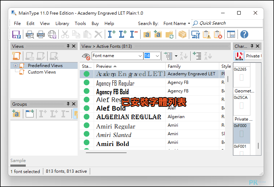
Task: Click the Quick Search input field
Action: 227,23
